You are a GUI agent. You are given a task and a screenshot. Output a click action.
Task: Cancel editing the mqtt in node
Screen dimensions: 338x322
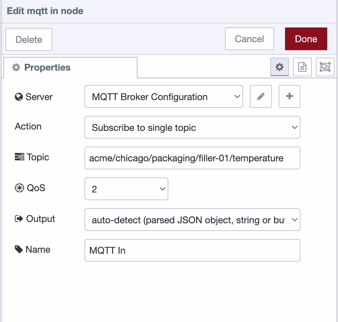[249, 39]
